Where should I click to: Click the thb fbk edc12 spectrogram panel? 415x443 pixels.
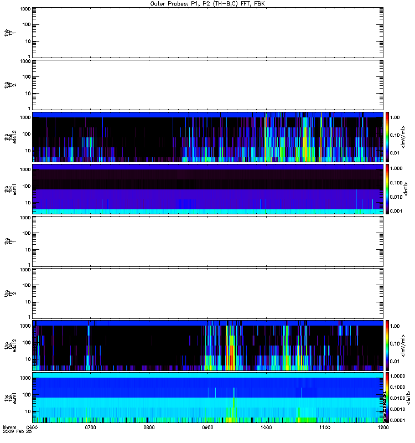[x=208, y=137]
